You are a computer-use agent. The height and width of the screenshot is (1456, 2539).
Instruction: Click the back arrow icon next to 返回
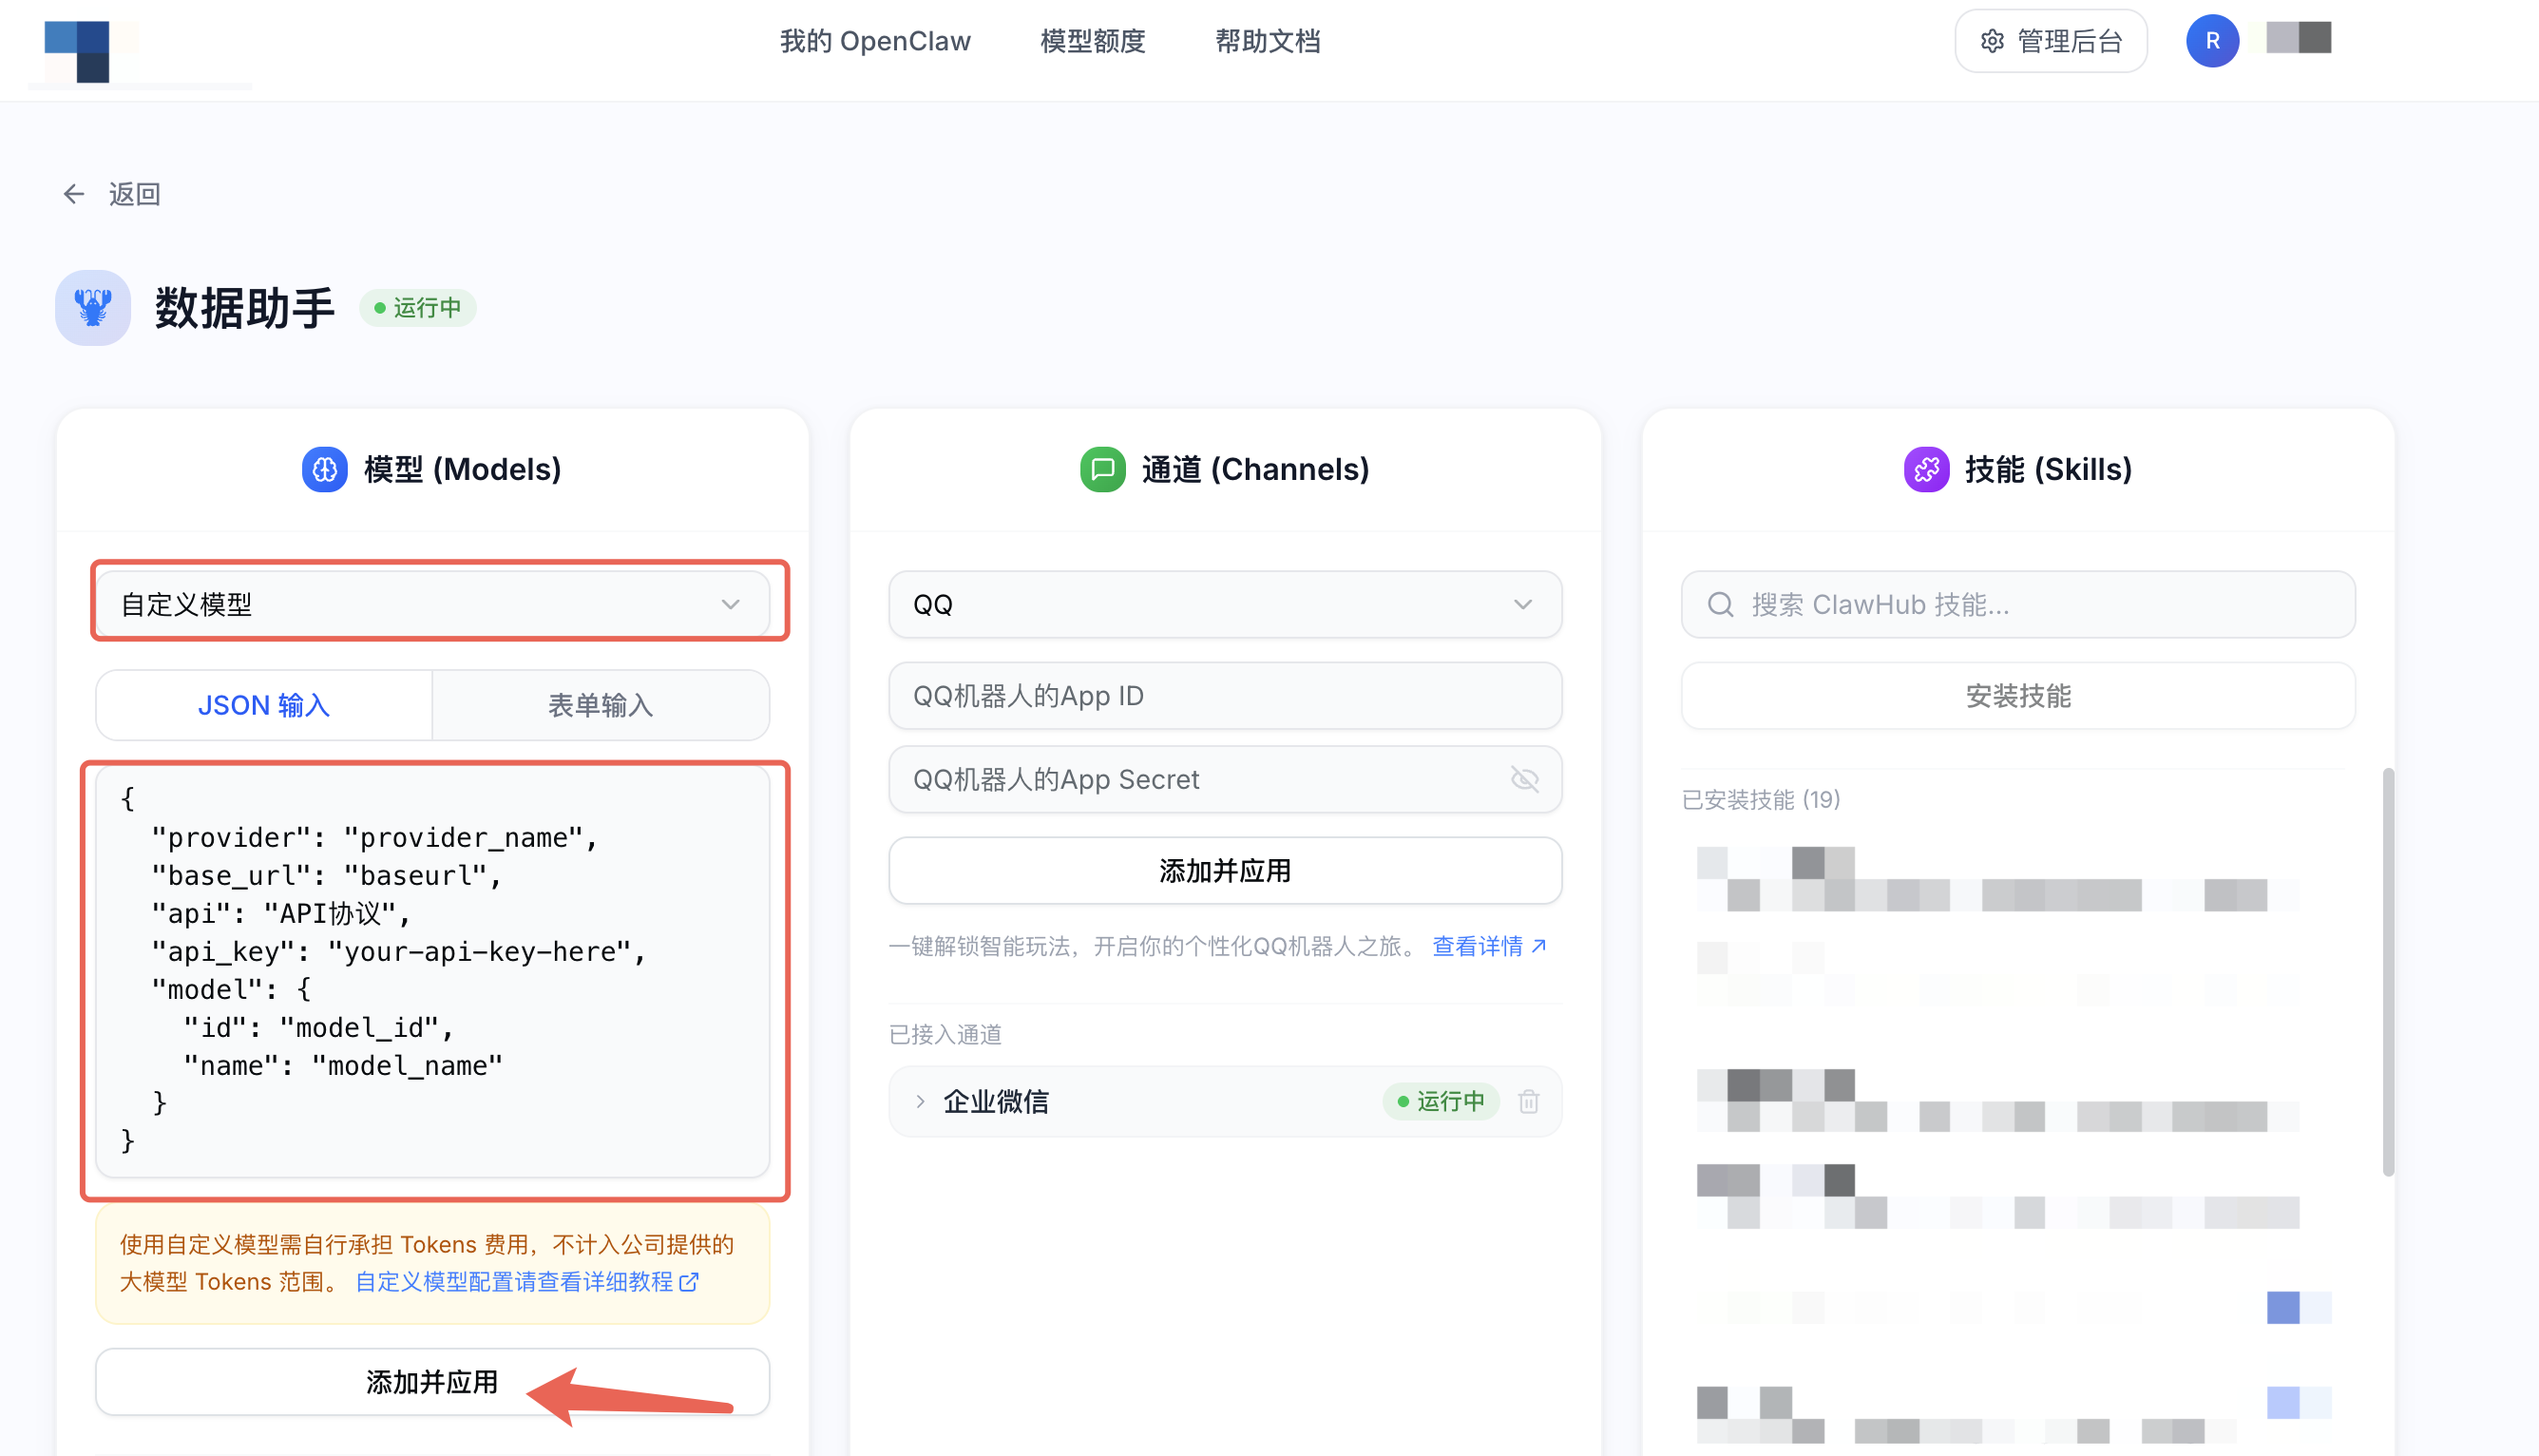[x=74, y=194]
